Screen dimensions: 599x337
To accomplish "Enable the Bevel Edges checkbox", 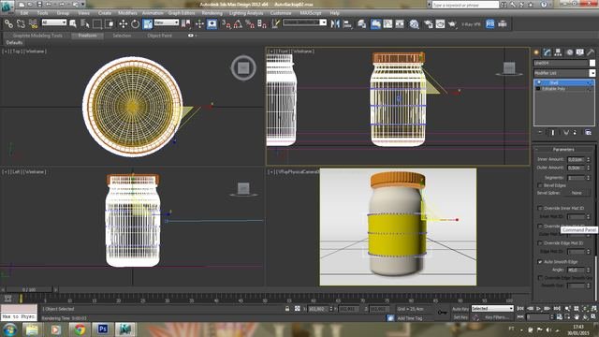I will tap(540, 185).
